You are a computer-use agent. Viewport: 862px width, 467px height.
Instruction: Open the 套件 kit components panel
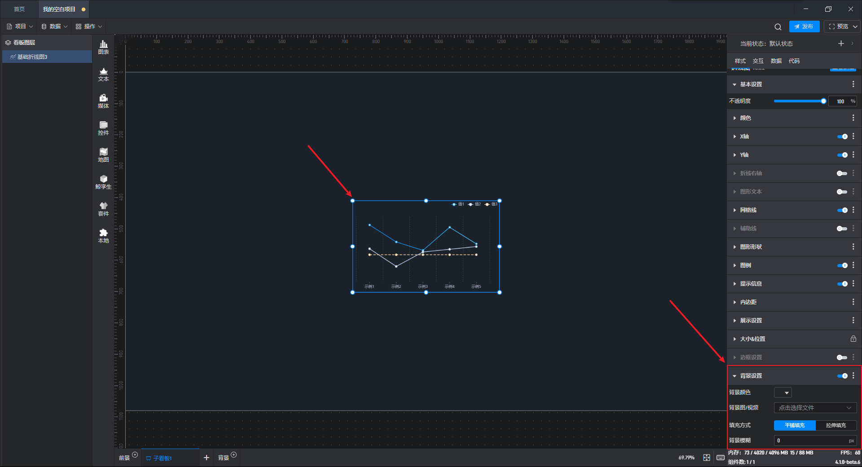(x=103, y=209)
